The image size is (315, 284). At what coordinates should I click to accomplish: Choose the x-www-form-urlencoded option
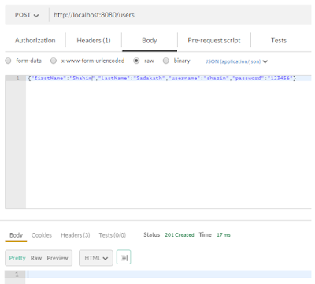54,61
